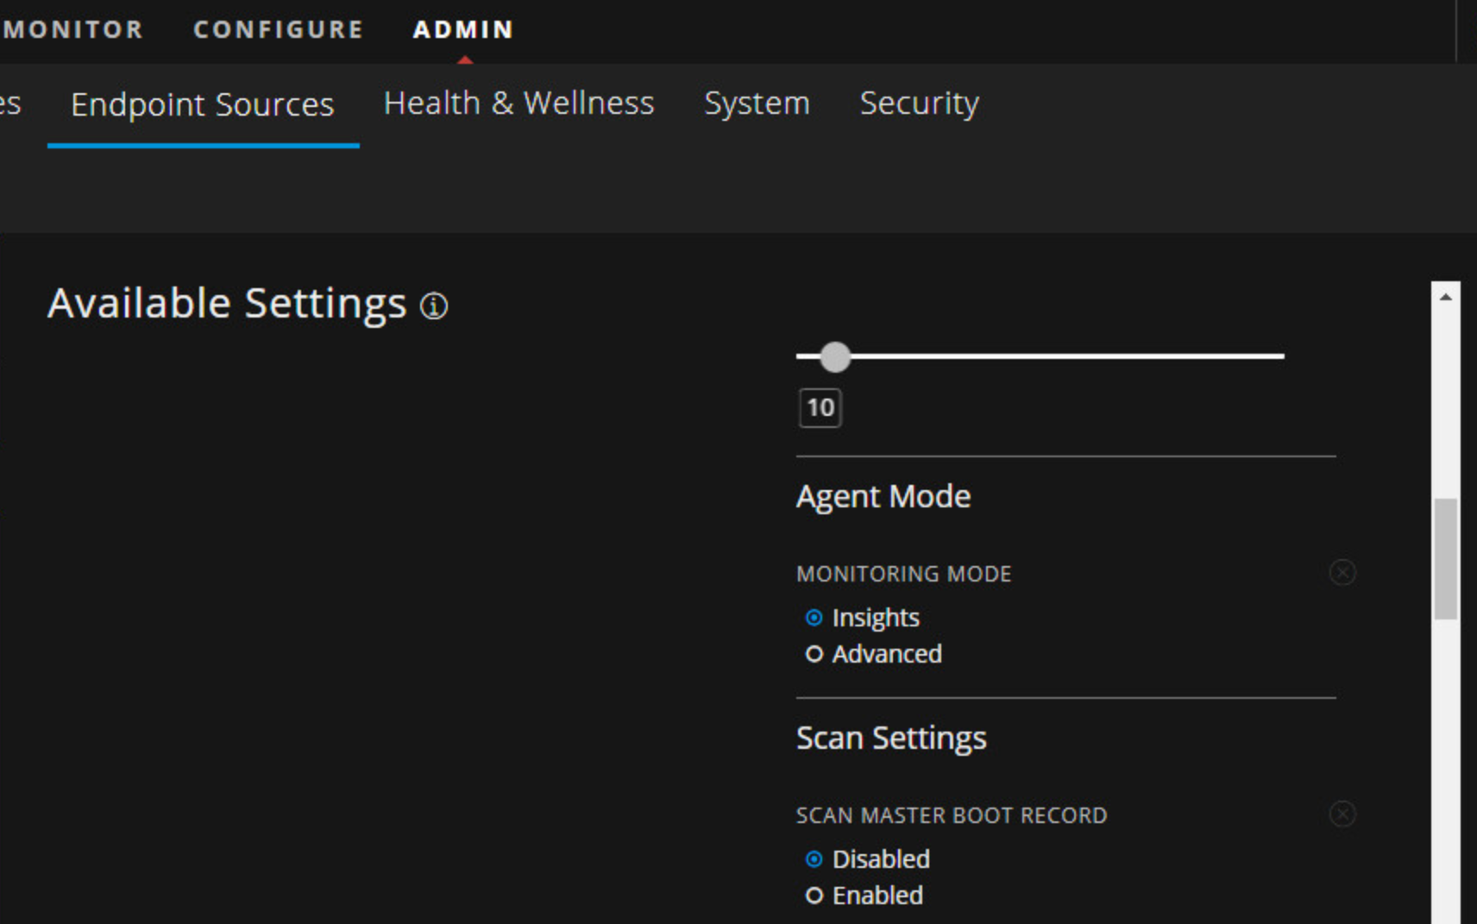Open the CONFIGURE menu
The height and width of the screenshot is (924, 1477).
click(x=278, y=28)
